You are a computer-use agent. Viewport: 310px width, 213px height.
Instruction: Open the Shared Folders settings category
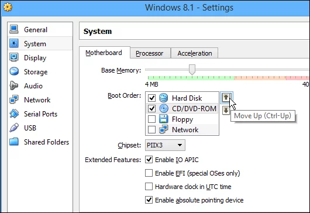tap(40, 142)
